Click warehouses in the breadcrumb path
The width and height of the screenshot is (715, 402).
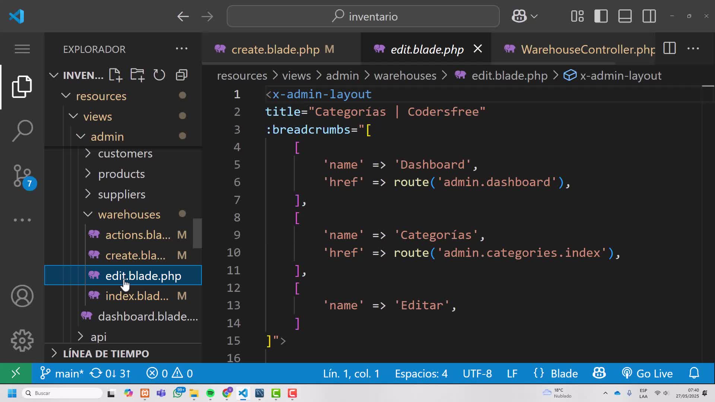(405, 76)
